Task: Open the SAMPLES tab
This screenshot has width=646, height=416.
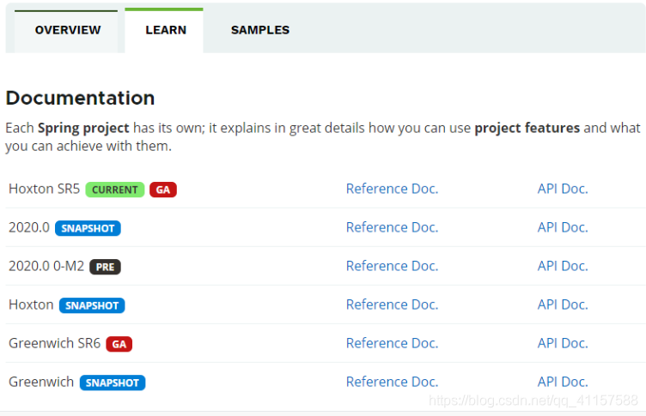Action: click(x=260, y=30)
